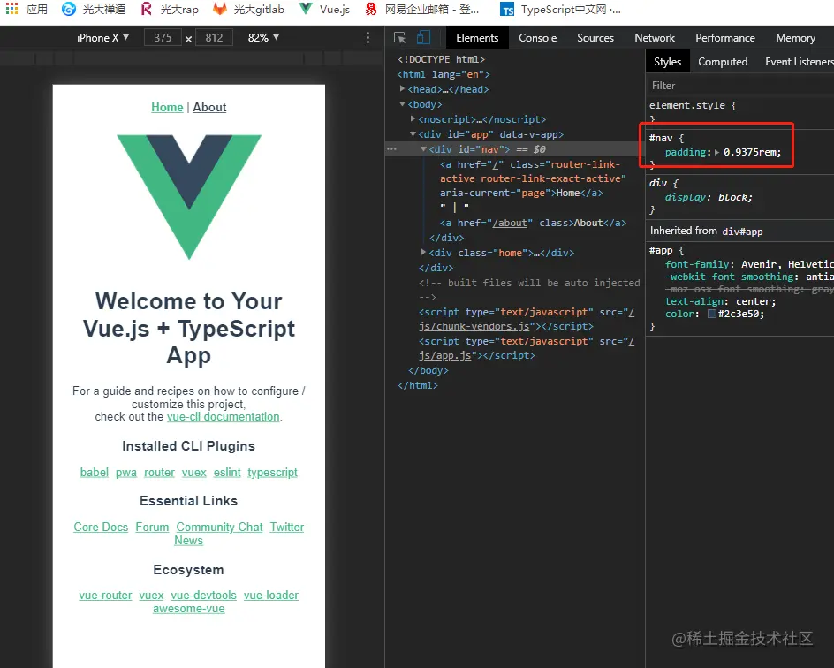
Task: Switch to the Console tab
Action: 538,38
